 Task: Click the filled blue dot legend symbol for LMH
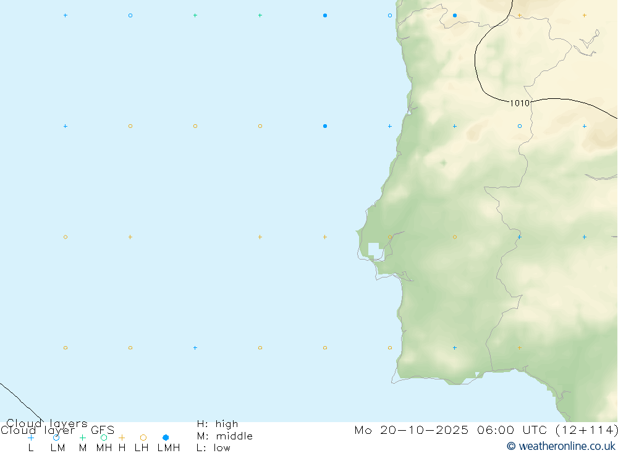pyautogui.click(x=166, y=438)
